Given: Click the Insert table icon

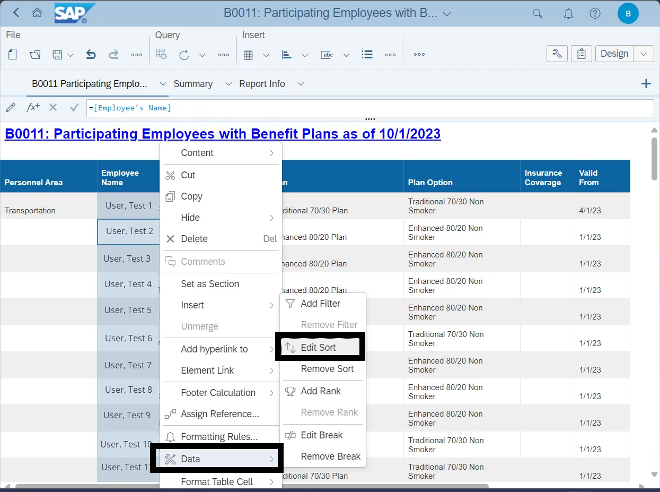Looking at the screenshot, I should click(x=248, y=54).
